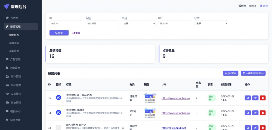Click the rocket logo icon in sidebar
Image resolution: width=272 pixels, height=130 pixels.
coord(7,7)
